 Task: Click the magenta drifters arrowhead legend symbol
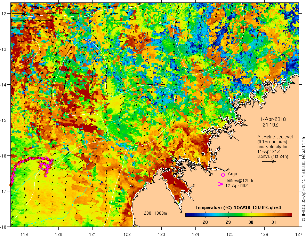point(220,184)
